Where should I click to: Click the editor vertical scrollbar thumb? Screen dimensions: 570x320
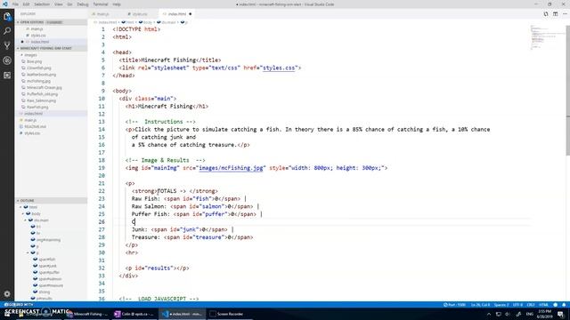(567, 91)
